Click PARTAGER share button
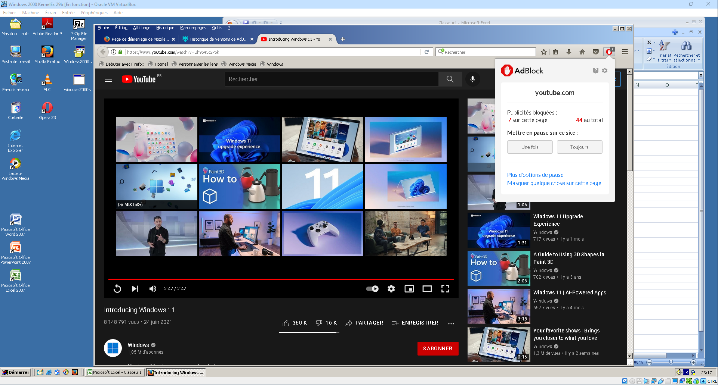This screenshot has height=385, width=718. pos(364,323)
